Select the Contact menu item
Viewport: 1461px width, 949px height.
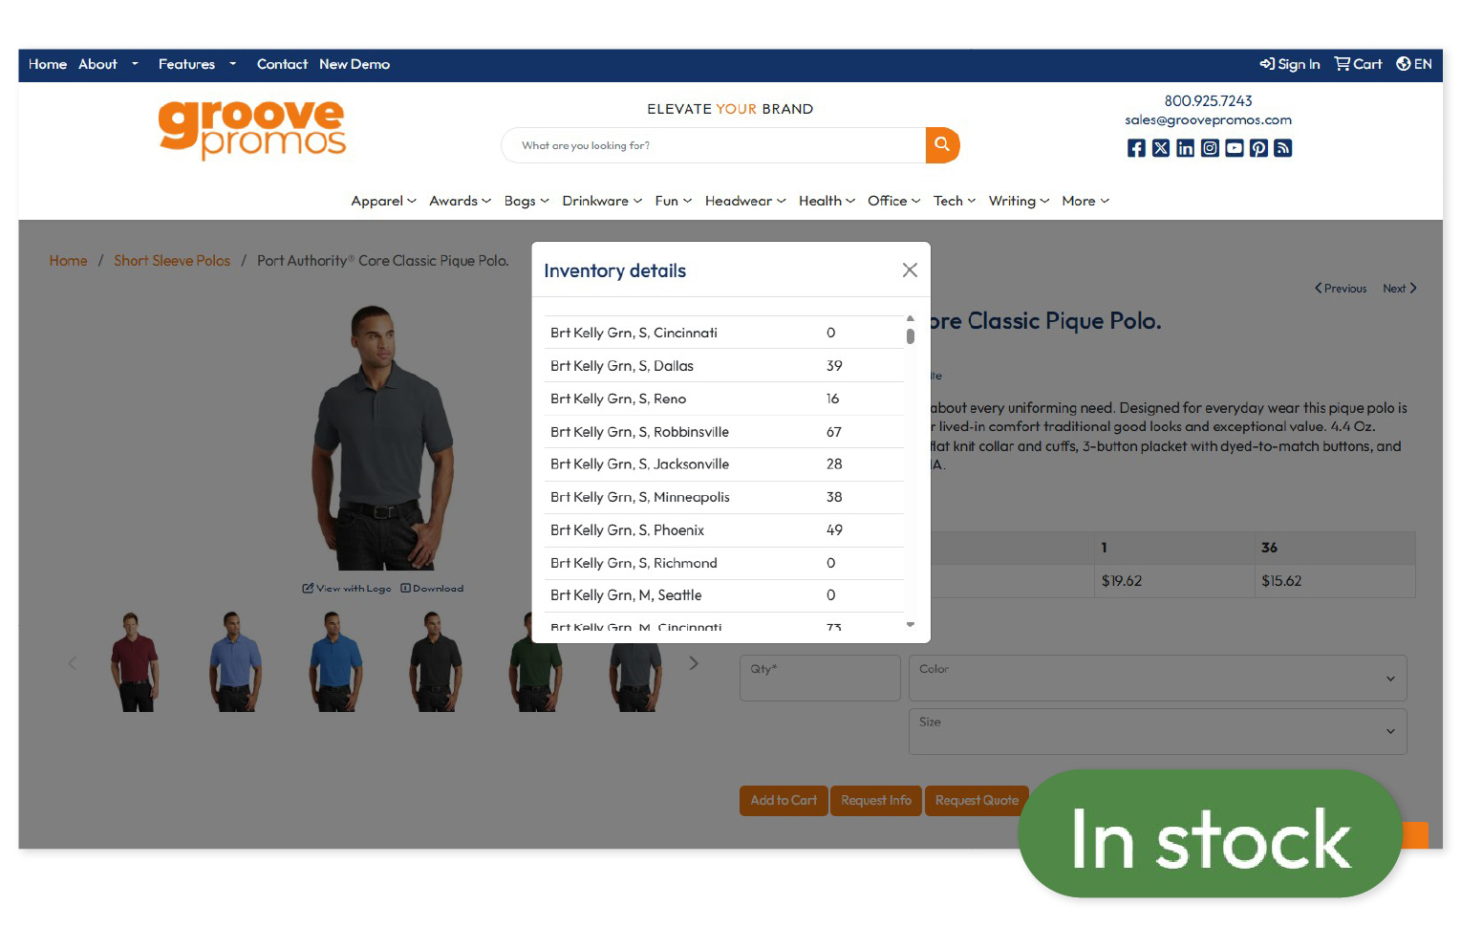pyautogui.click(x=282, y=64)
